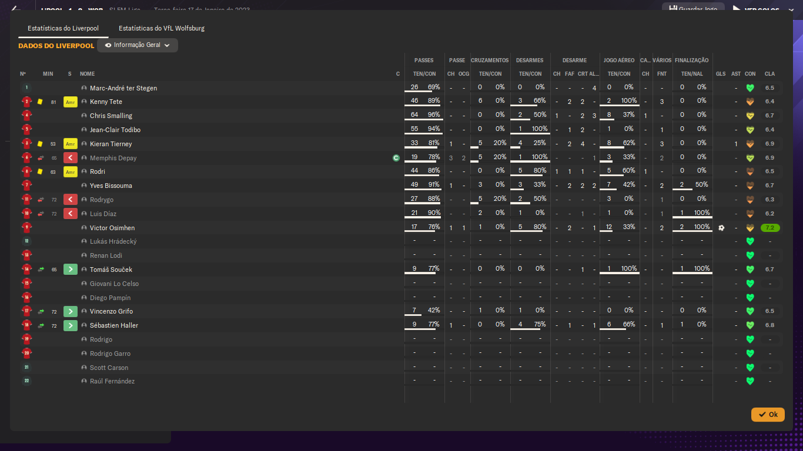This screenshot has width=803, height=451.
Task: Click Kenny Tete's orange condition heart
Action: tap(750, 102)
